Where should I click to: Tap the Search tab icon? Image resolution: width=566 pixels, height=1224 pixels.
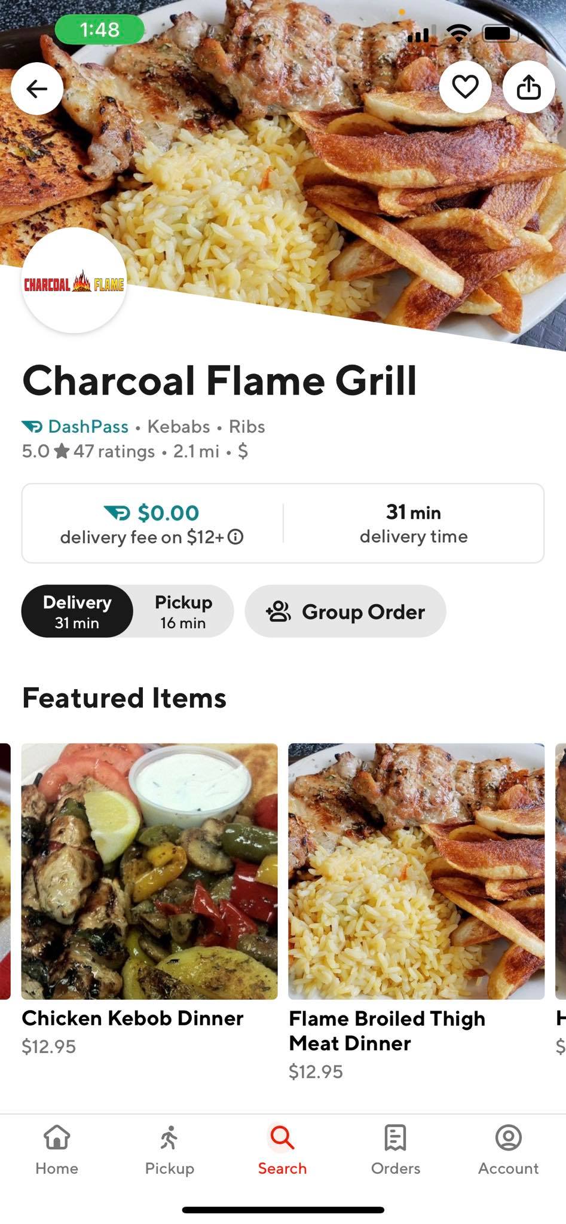point(282,1138)
